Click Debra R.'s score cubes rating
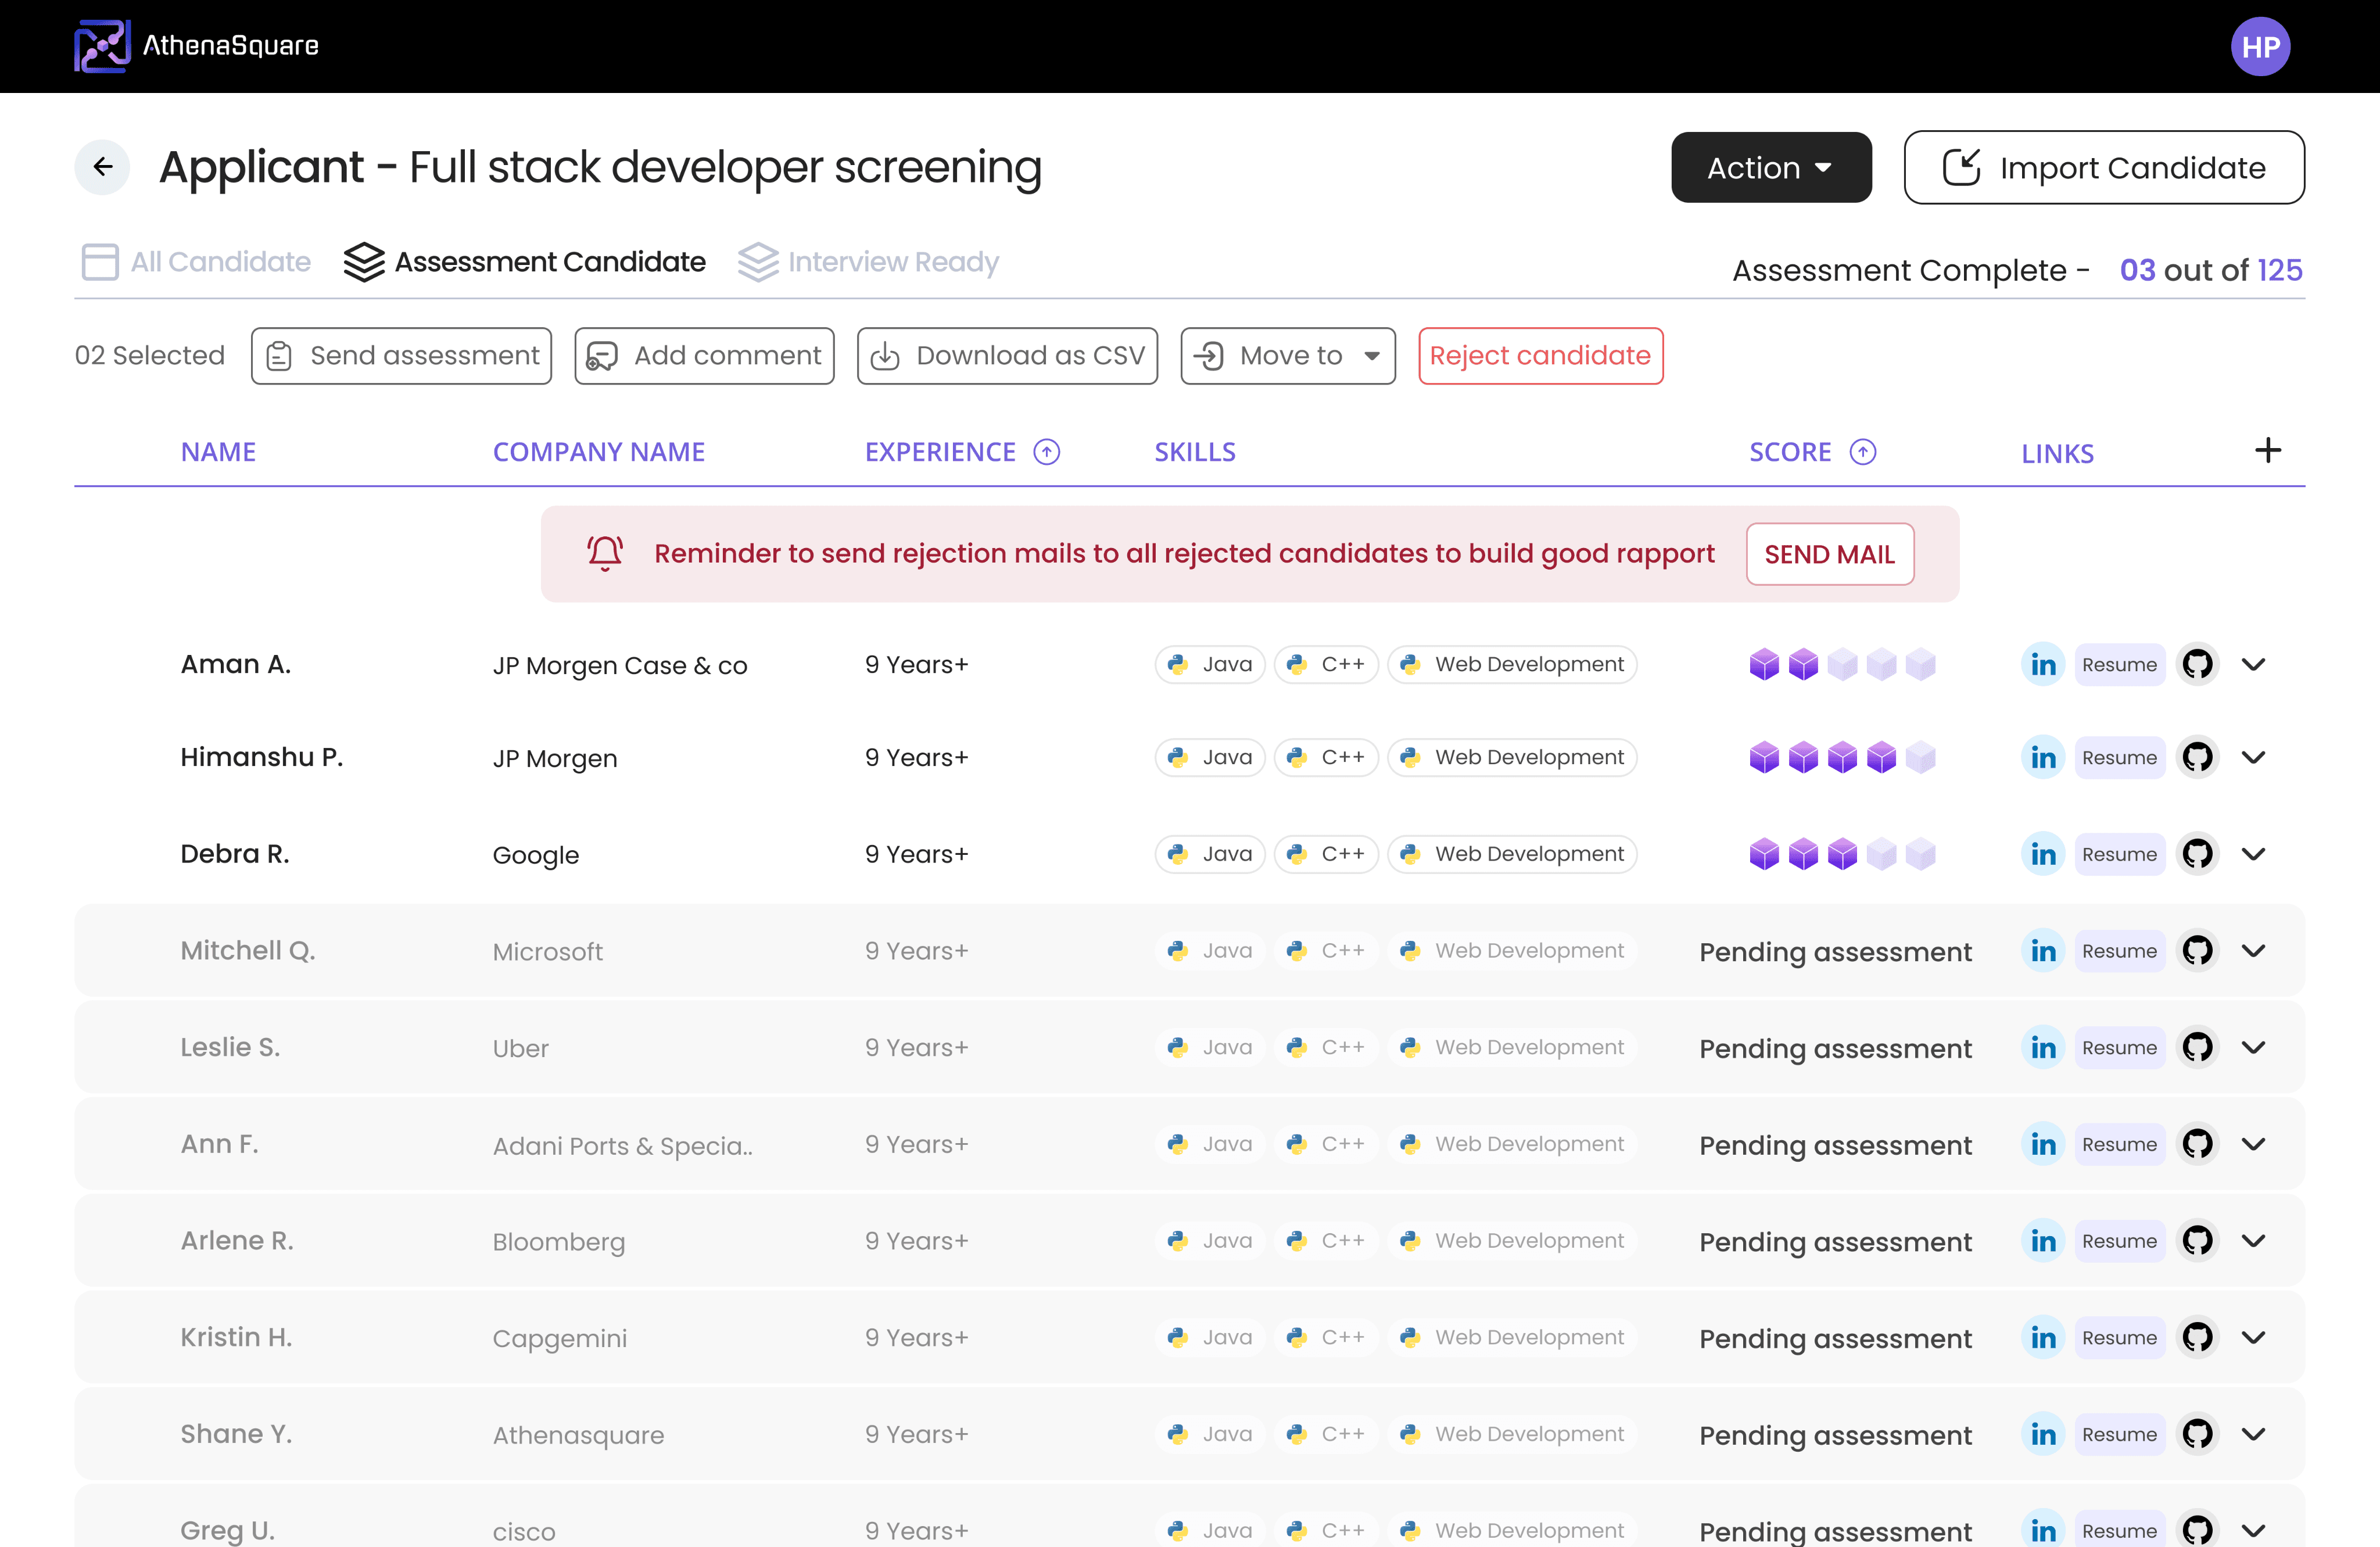The height and width of the screenshot is (1547, 2380). pos(1842,854)
